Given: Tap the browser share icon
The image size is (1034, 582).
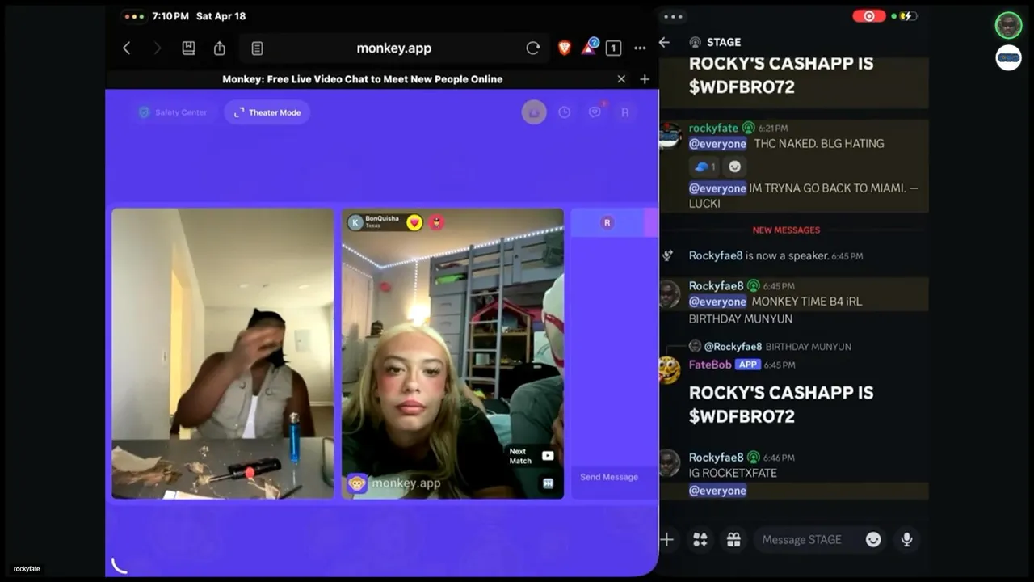Looking at the screenshot, I should coord(220,48).
